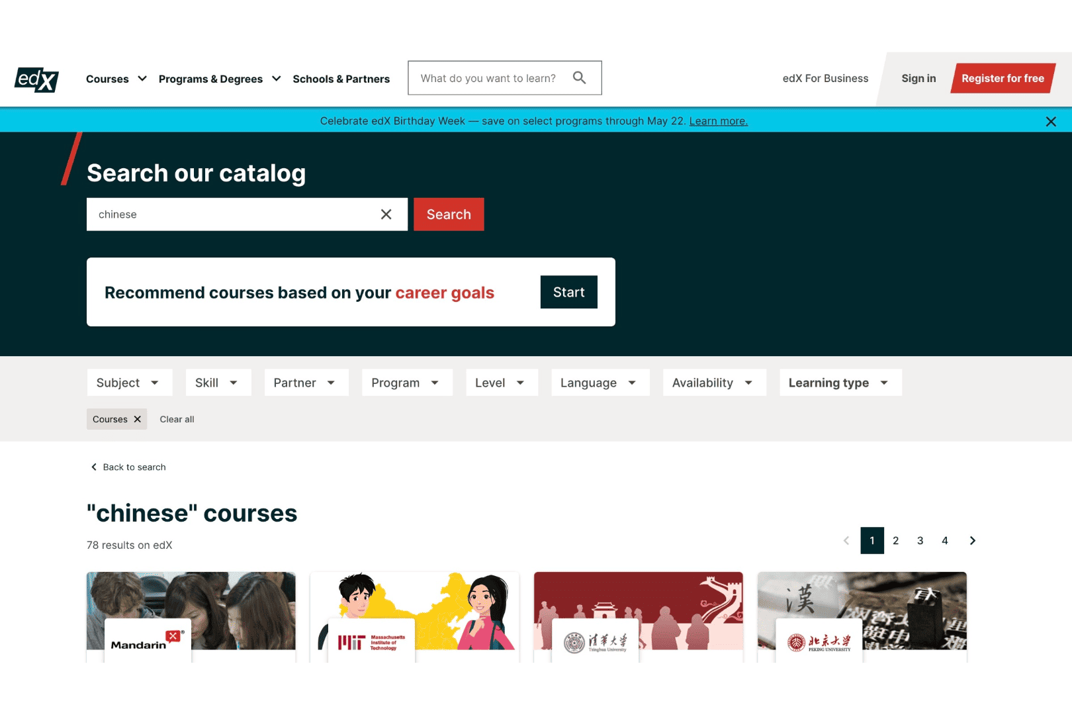Expand the Partner filter
Viewport: 1072px width, 715px height.
coord(306,383)
